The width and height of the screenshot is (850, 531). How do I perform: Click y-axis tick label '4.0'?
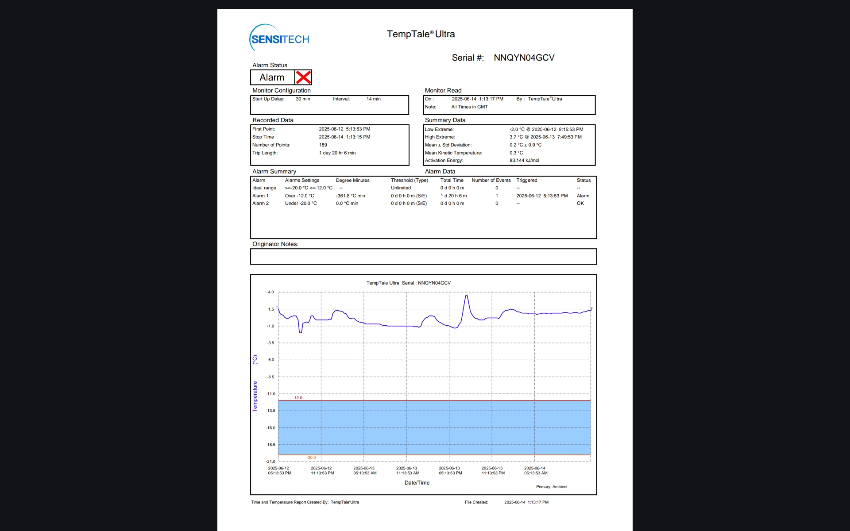click(271, 292)
